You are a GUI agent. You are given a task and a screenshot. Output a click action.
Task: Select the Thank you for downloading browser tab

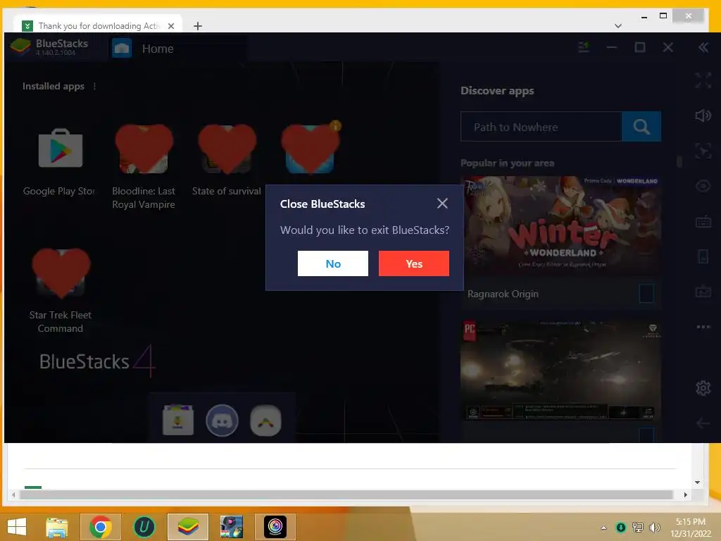pos(97,26)
